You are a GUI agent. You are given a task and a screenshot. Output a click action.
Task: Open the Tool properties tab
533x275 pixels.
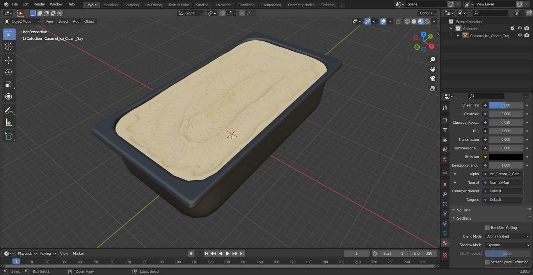click(x=445, y=108)
